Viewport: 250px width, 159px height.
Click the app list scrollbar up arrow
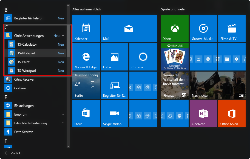coord(68,5)
